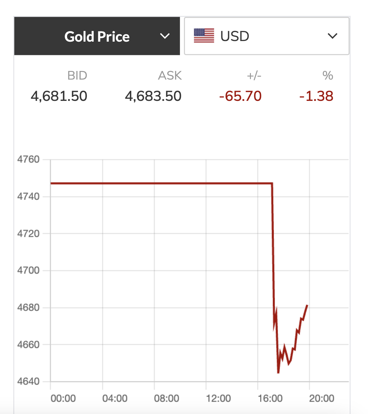Click the +/- column header
Screen dimensions: 368x414
(x=254, y=76)
